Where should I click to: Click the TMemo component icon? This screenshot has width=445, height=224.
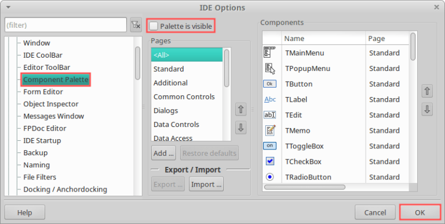270,130
